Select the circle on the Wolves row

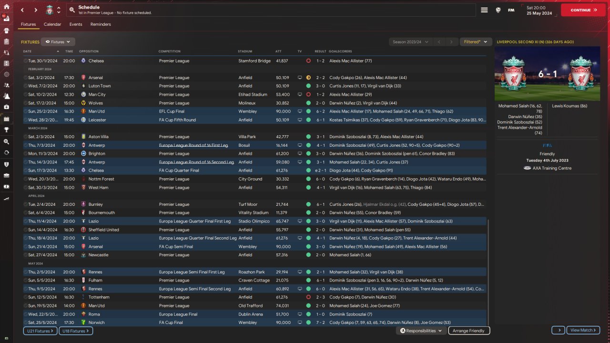26,103
